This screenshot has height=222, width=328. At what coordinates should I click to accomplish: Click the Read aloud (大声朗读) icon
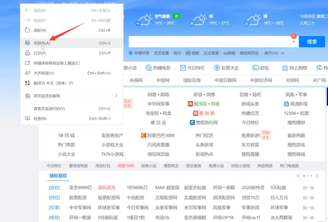[27, 73]
